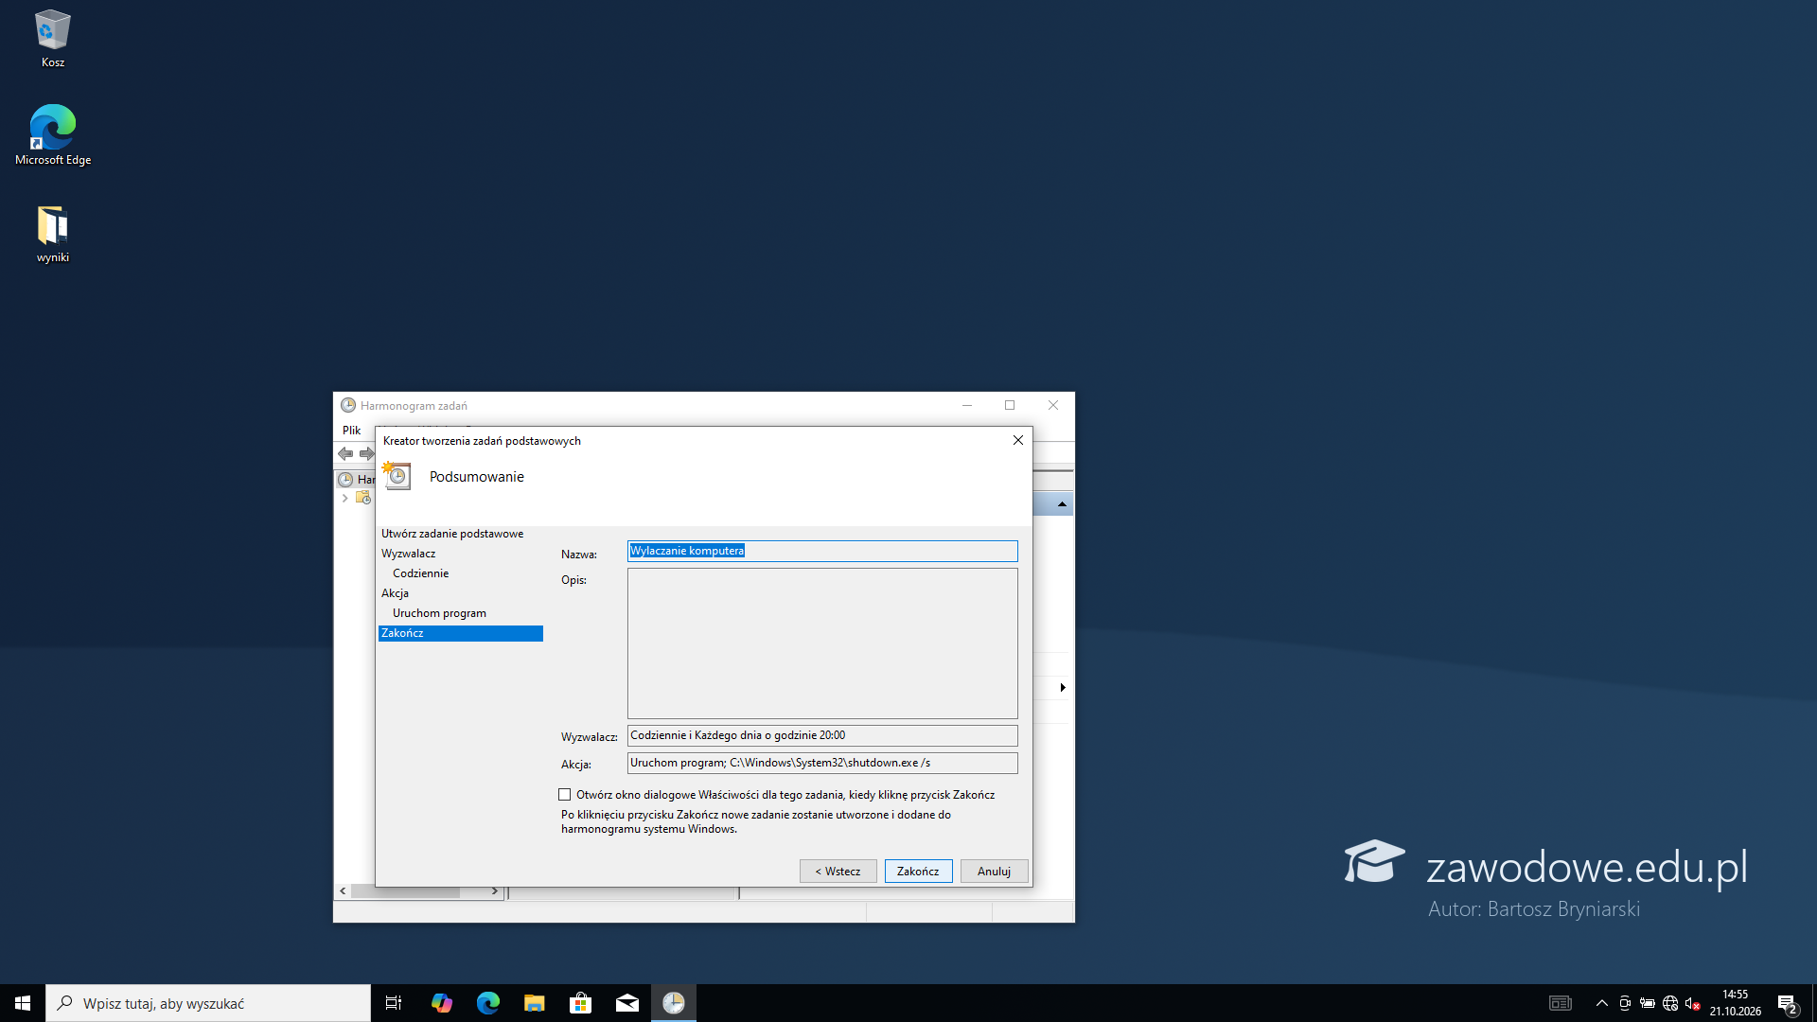This screenshot has height=1022, width=1817.
Task: Click the Podsumowanie wizard clock icon
Action: [397, 475]
